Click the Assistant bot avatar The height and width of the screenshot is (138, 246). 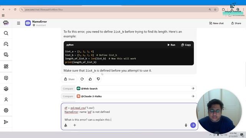28,23
